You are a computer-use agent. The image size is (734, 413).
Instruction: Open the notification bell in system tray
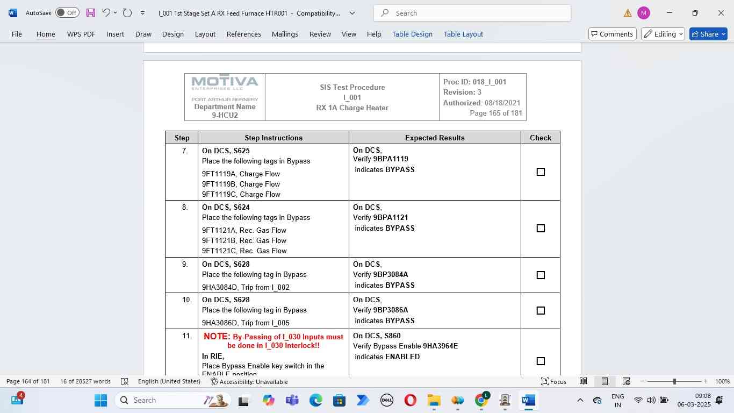719,400
